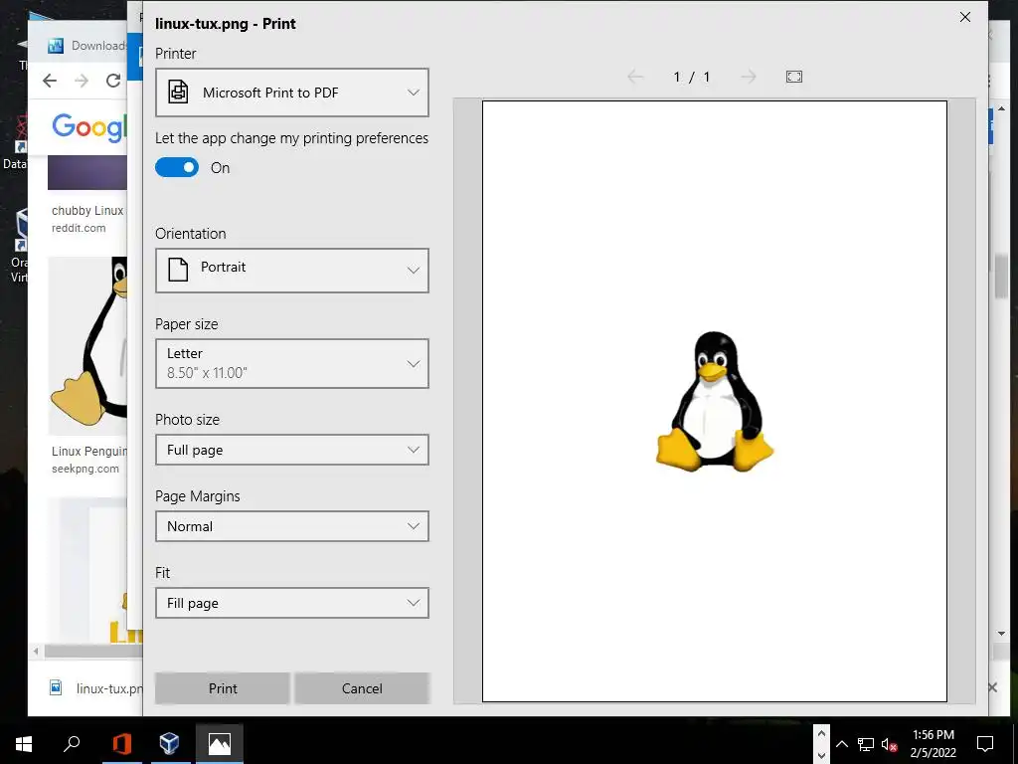The image size is (1018, 764).
Task: Expand the Orientation Portrait dropdown
Action: 291,270
